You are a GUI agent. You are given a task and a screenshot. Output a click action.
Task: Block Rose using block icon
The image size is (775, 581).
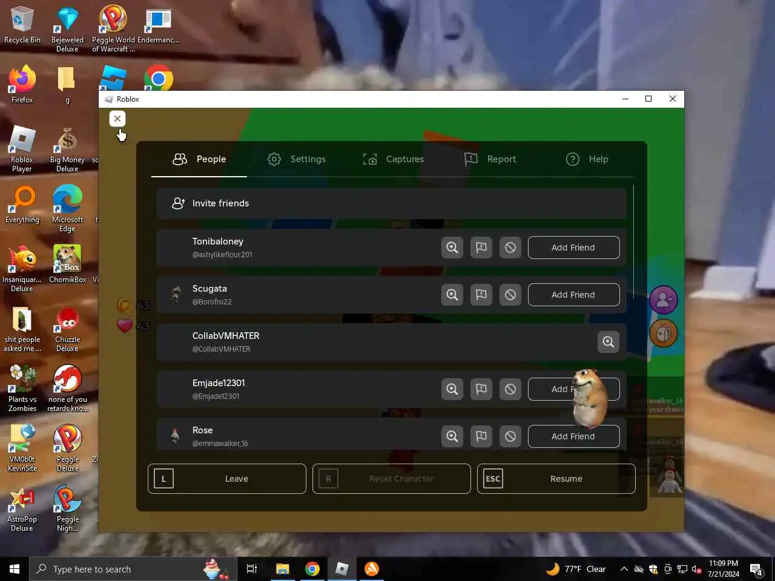[x=510, y=436]
